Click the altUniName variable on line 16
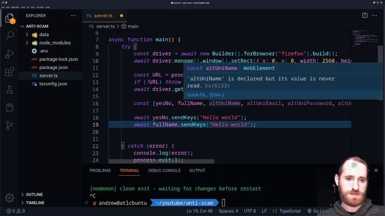385x216 pixels. point(224,103)
